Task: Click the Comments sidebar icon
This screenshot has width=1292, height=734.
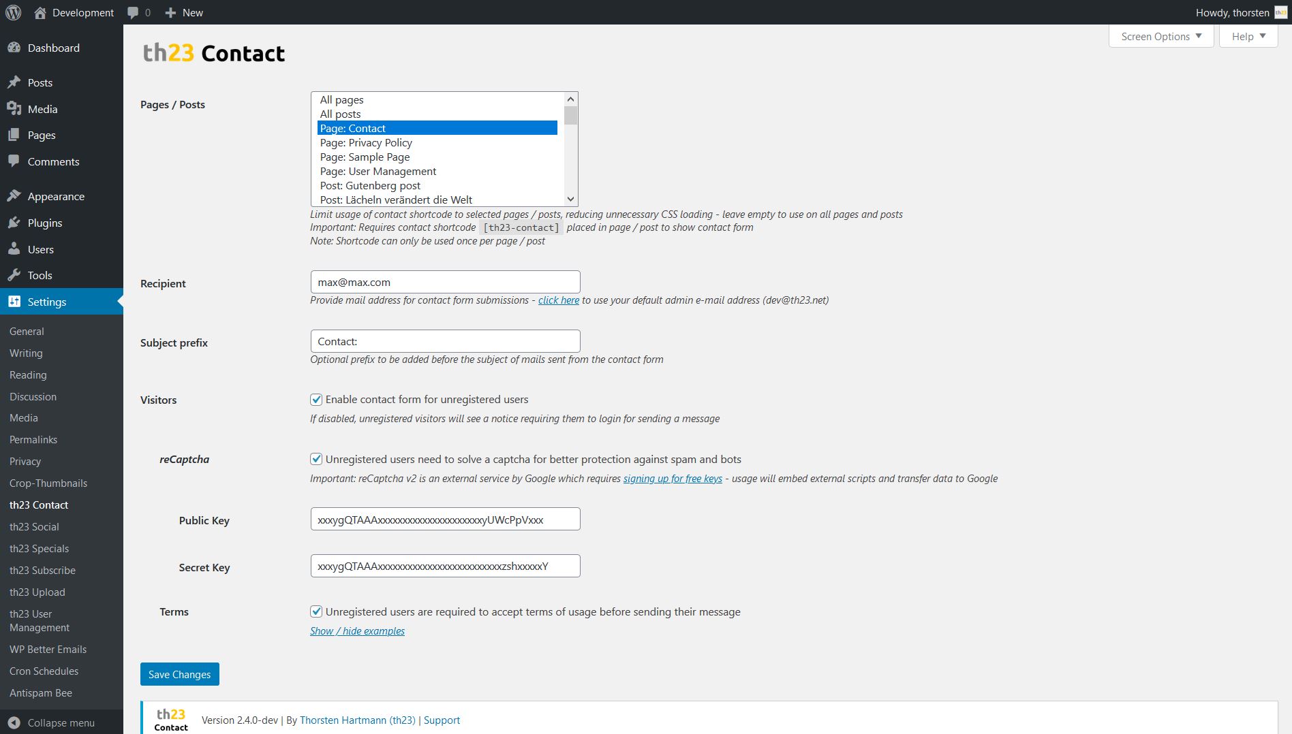Action: 14,161
